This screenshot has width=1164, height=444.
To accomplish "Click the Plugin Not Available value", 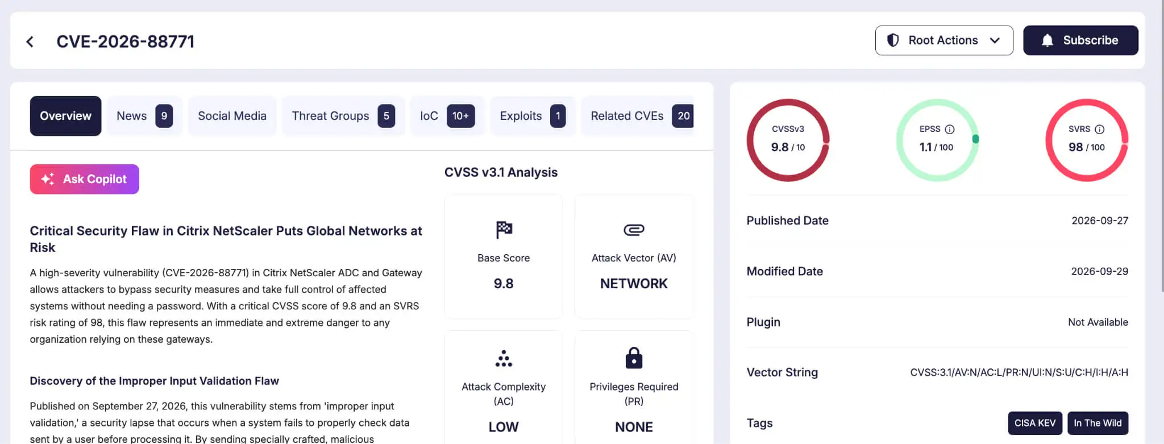I will click(1098, 322).
